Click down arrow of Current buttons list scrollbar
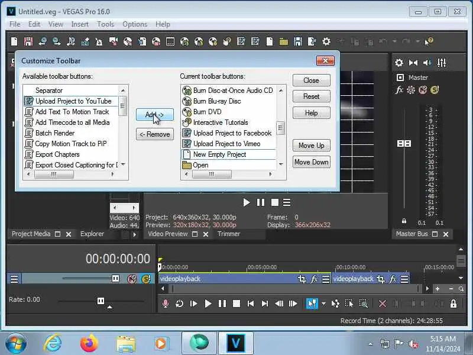Image resolution: width=473 pixels, height=355 pixels. click(281, 164)
